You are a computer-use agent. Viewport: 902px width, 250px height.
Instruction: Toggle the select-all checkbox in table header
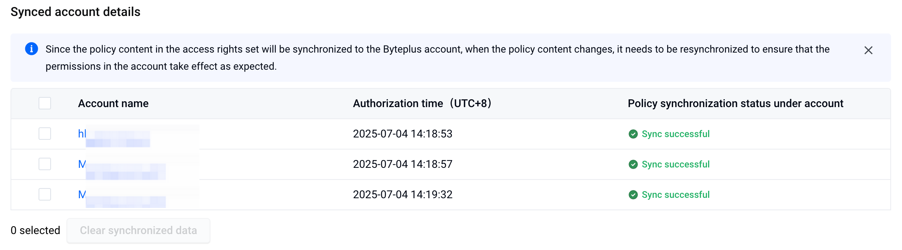coord(45,103)
